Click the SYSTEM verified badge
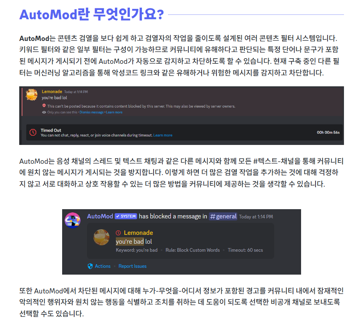 [x=126, y=216]
